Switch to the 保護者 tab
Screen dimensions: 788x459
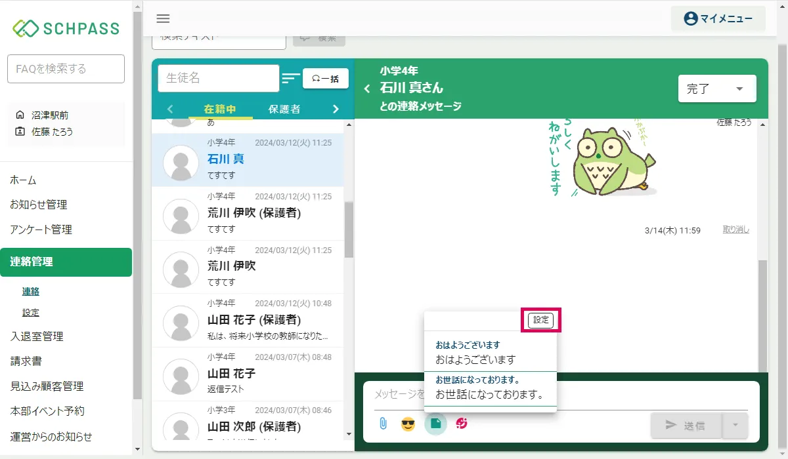pyautogui.click(x=284, y=110)
